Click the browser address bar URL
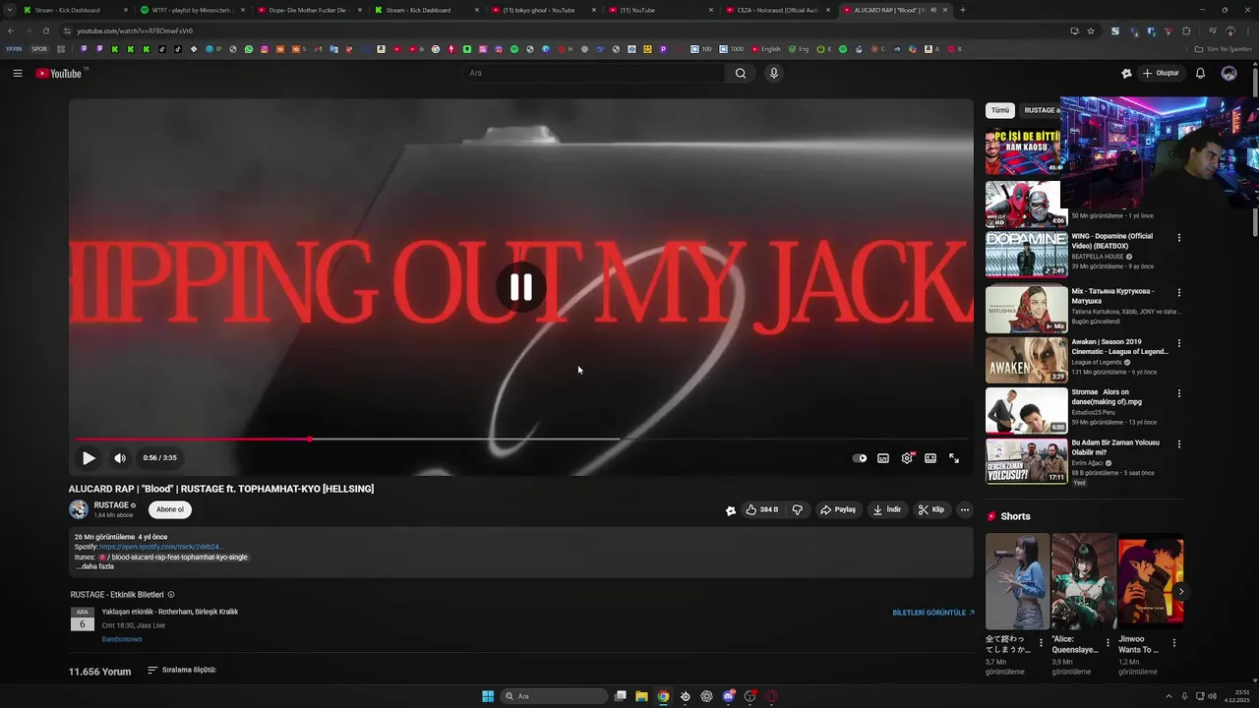 coord(135,30)
